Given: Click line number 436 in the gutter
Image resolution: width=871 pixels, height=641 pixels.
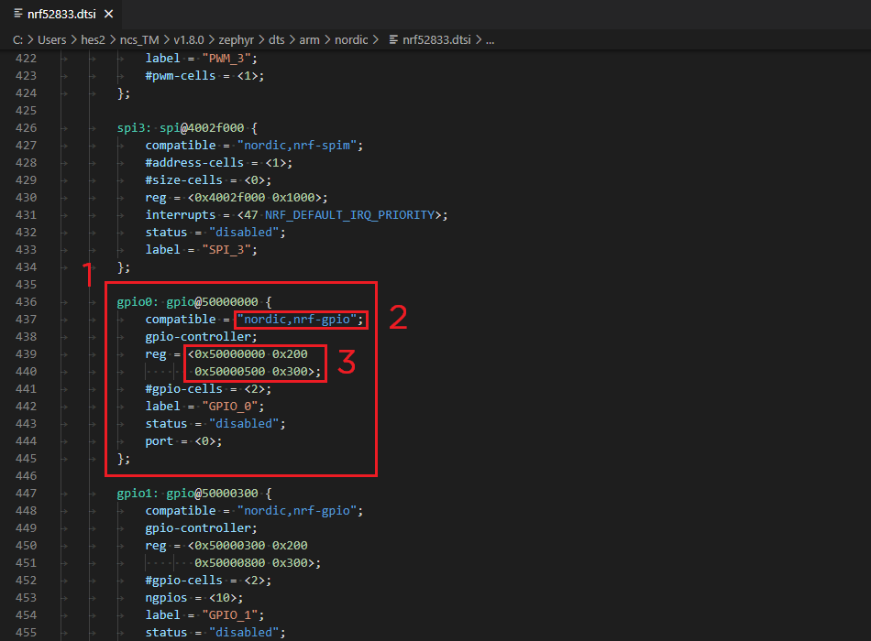Looking at the screenshot, I should (26, 302).
